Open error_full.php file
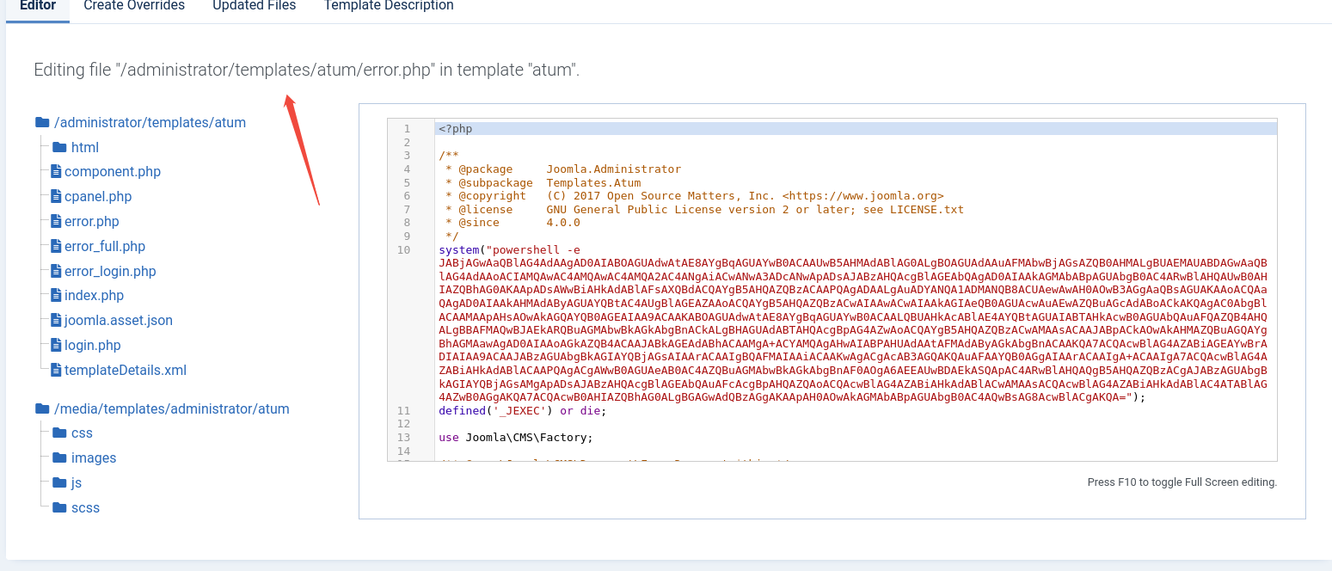 pos(105,247)
